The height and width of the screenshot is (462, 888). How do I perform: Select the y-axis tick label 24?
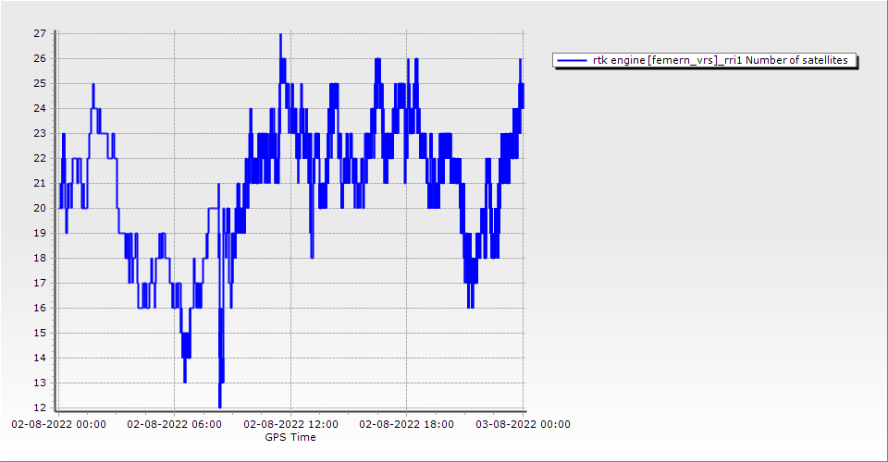40,108
